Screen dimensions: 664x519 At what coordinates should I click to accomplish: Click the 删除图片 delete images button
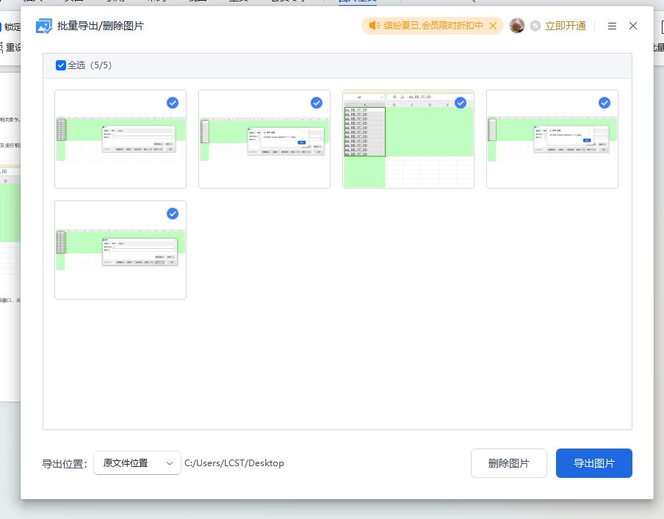[x=508, y=463]
